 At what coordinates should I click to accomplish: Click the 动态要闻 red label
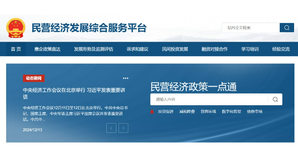[x=34, y=78]
